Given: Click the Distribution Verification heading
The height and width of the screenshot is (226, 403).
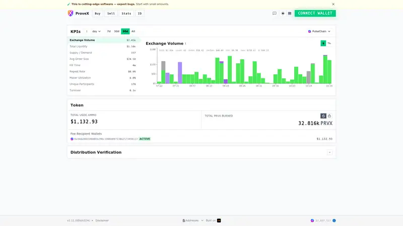Looking at the screenshot, I should pyautogui.click(x=96, y=152).
